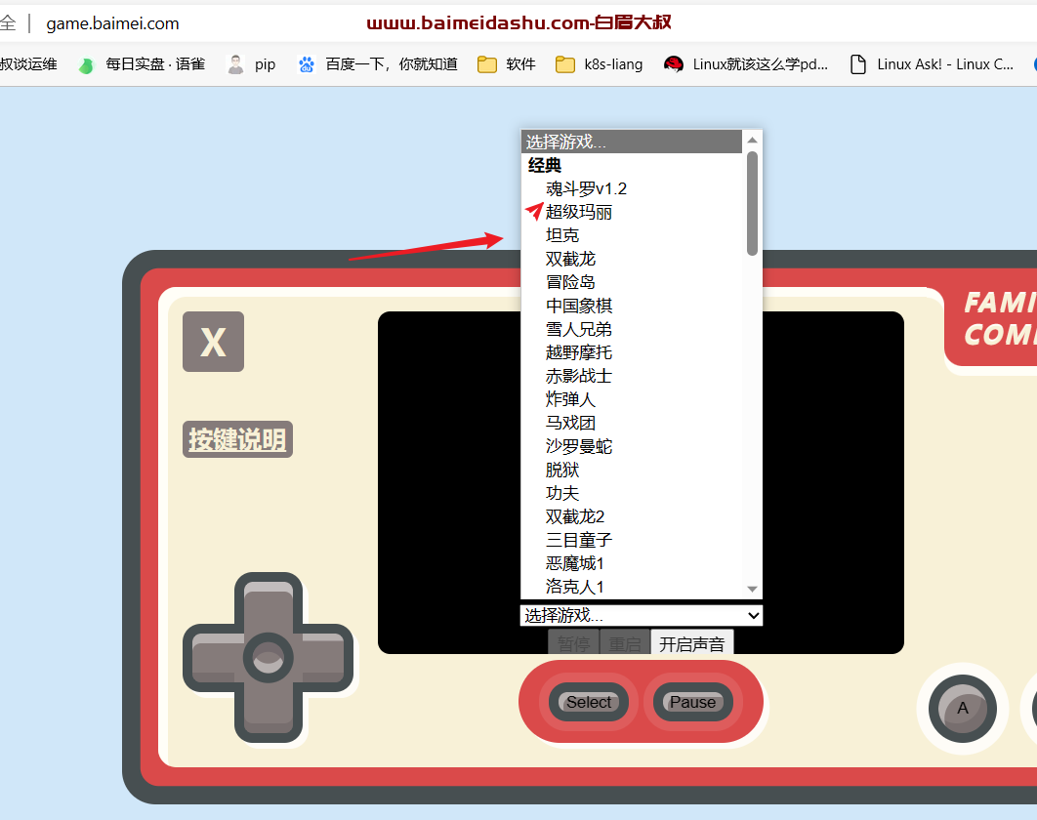1037x820 pixels.
Task: Pick 马戏团 from the game list
Action: 632,424
